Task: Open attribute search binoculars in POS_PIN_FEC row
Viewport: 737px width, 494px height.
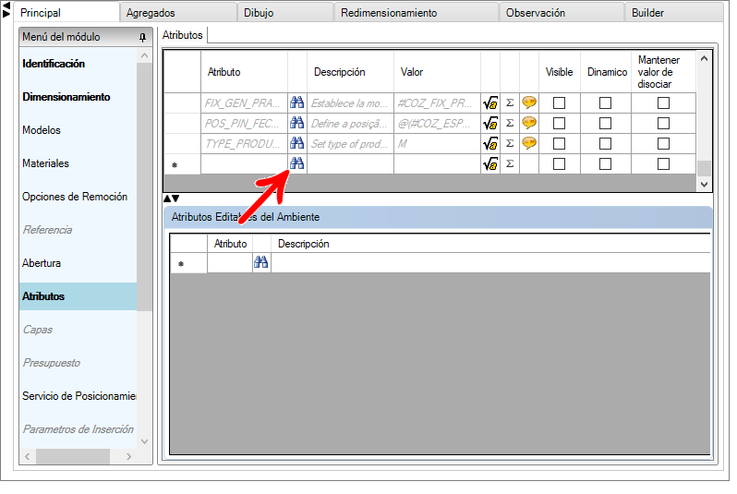Action: tap(297, 123)
